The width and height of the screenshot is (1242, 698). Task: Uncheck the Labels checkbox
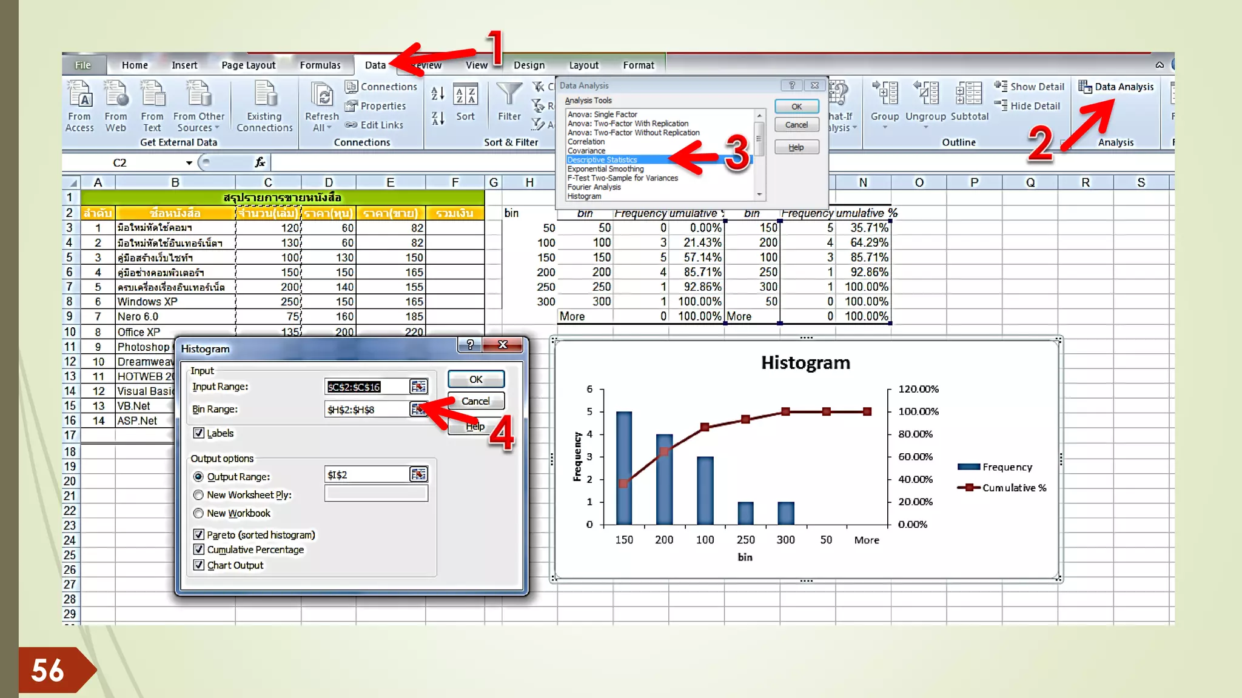(198, 433)
